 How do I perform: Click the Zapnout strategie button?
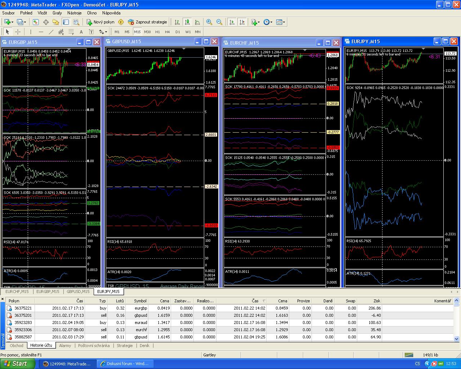coord(148,22)
